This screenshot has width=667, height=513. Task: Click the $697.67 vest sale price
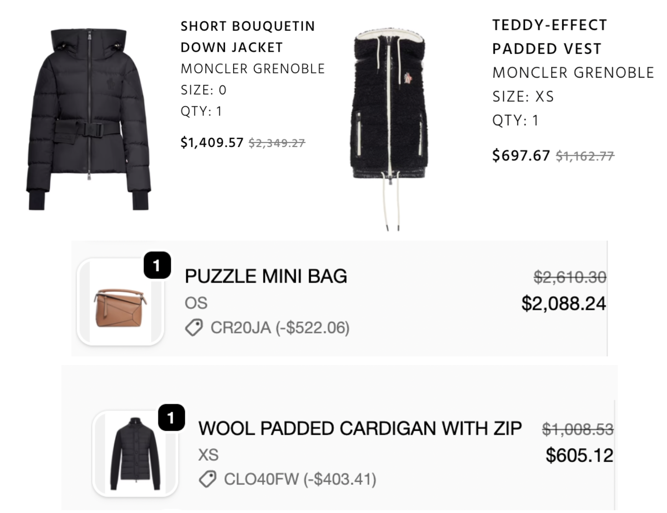[521, 156]
